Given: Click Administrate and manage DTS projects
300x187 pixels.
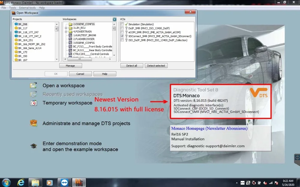Looking at the screenshot, I should click(86, 124).
